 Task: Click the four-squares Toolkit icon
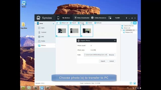pos(110,18)
